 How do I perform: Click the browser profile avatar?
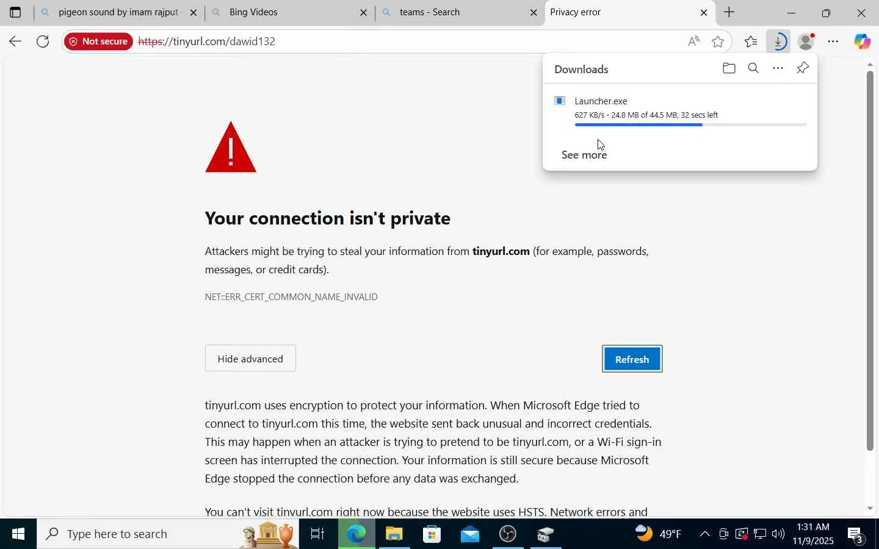pyautogui.click(x=806, y=41)
